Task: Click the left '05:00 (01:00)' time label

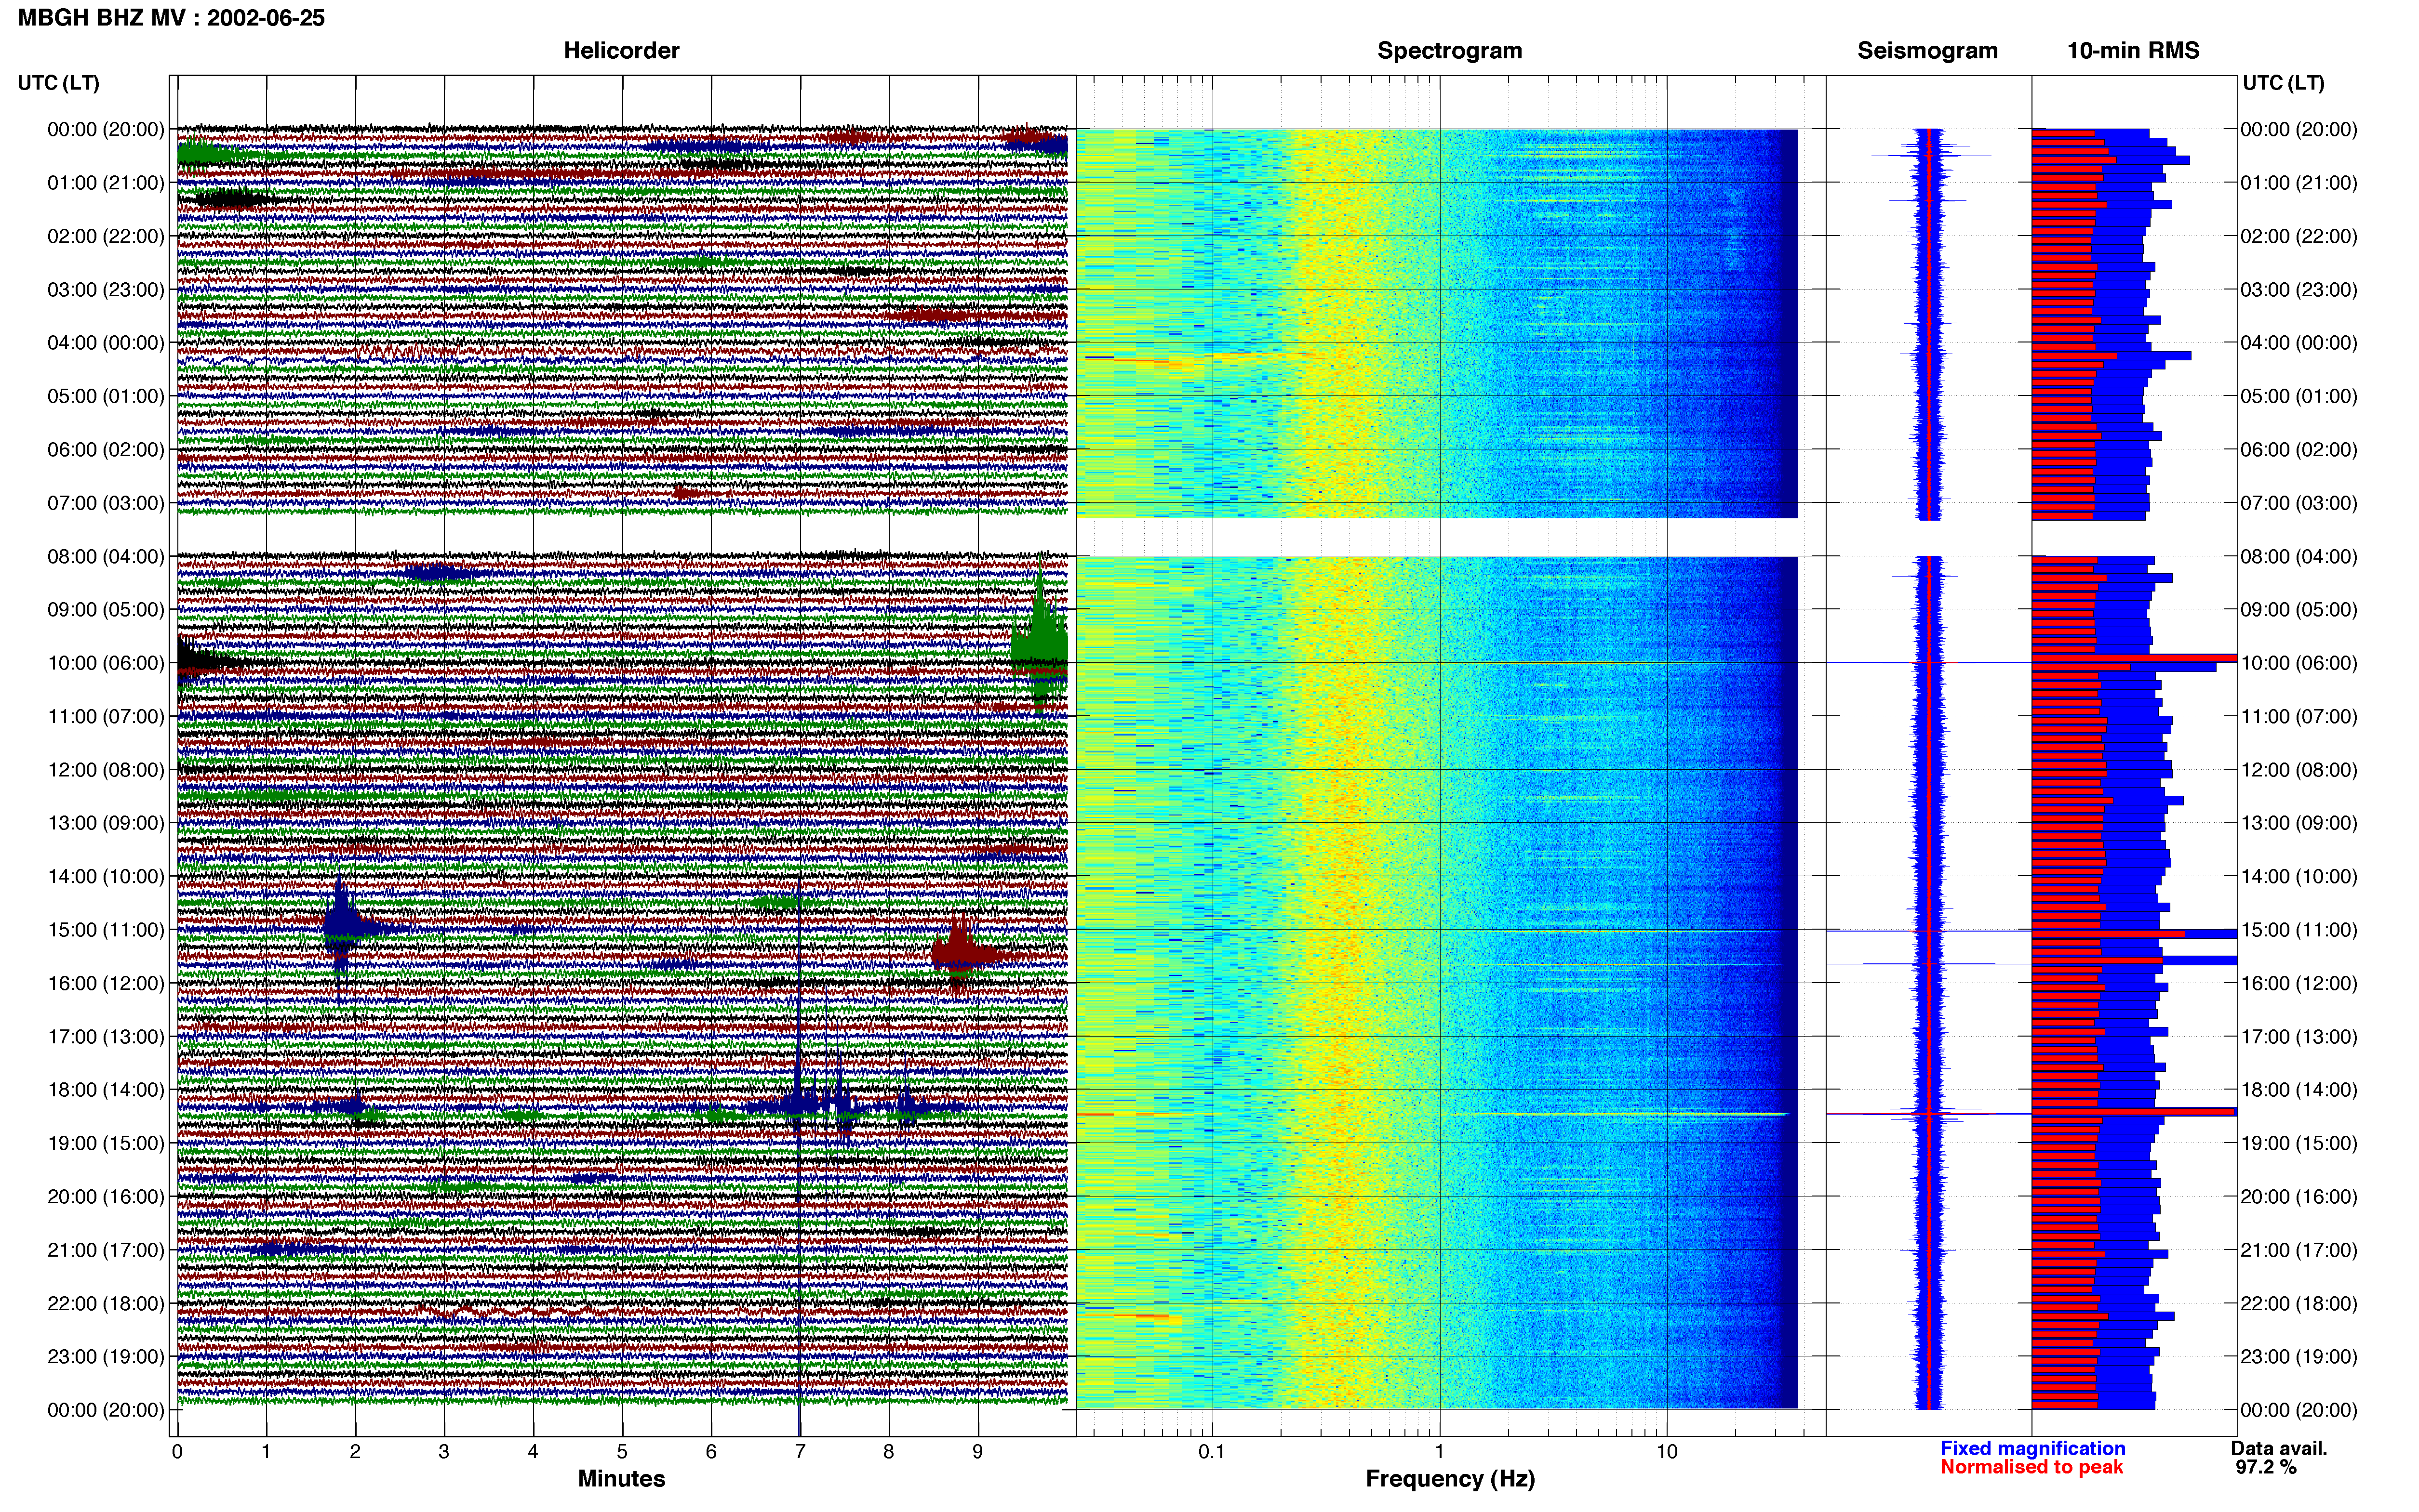Action: click(x=106, y=396)
